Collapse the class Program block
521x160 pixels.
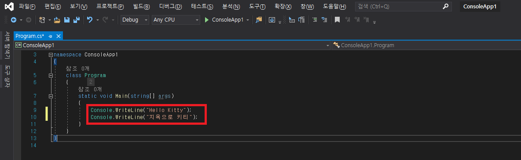pyautogui.click(x=51, y=75)
